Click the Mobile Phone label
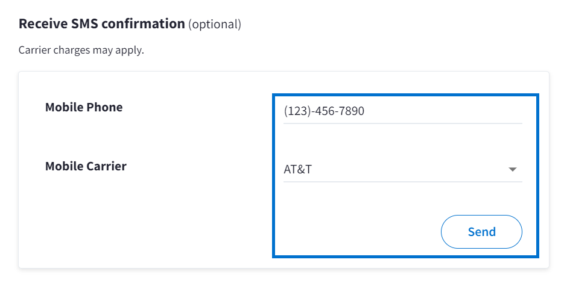567x289 pixels. click(x=84, y=107)
